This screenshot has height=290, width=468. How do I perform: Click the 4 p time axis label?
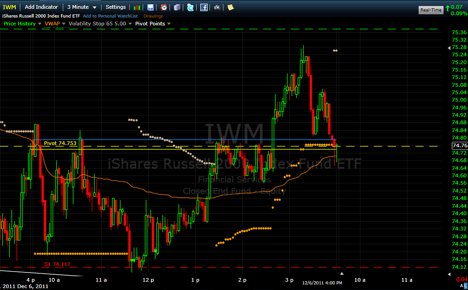(31, 280)
